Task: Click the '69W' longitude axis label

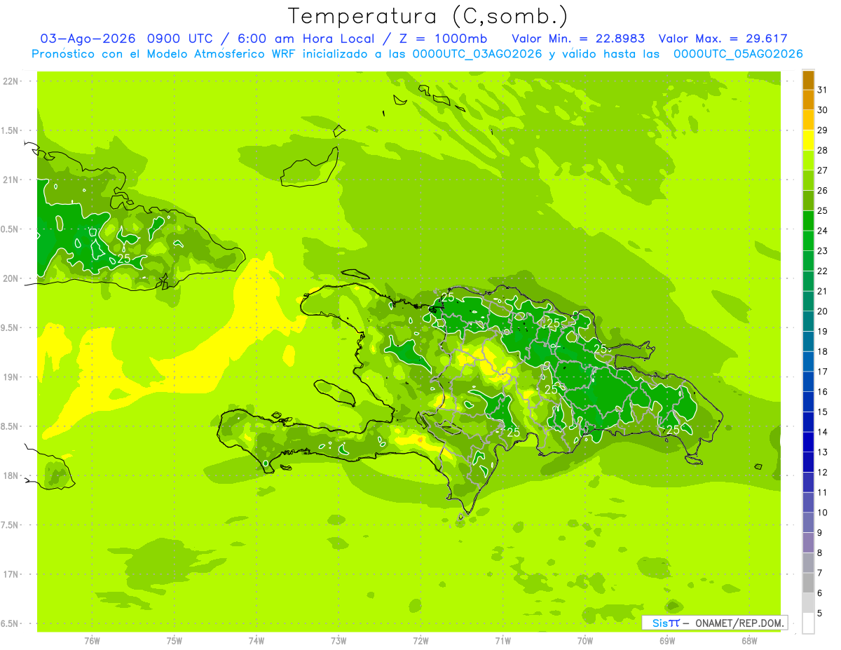Action: click(666, 641)
